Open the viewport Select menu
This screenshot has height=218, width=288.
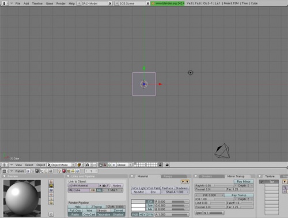(29, 165)
